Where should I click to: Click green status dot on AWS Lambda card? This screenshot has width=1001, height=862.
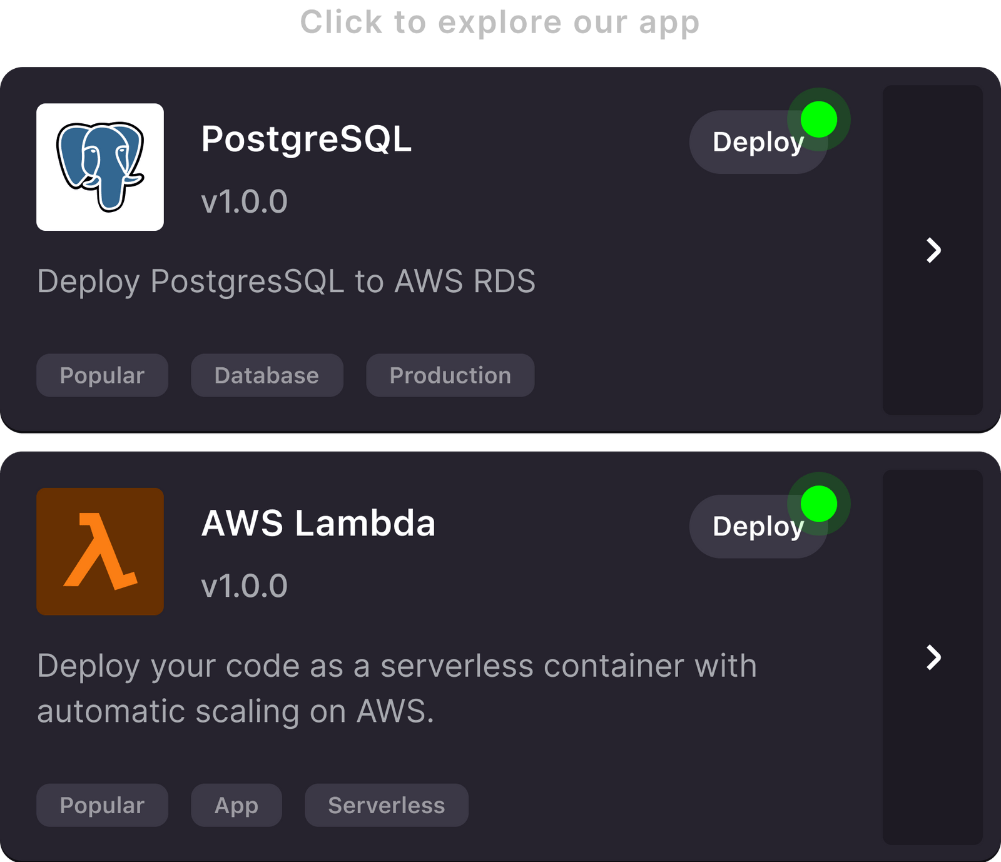[x=818, y=504]
